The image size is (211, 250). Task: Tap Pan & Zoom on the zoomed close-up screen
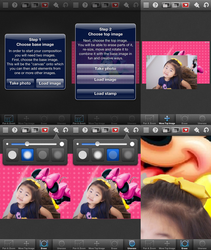pyautogui.click(x=149, y=245)
